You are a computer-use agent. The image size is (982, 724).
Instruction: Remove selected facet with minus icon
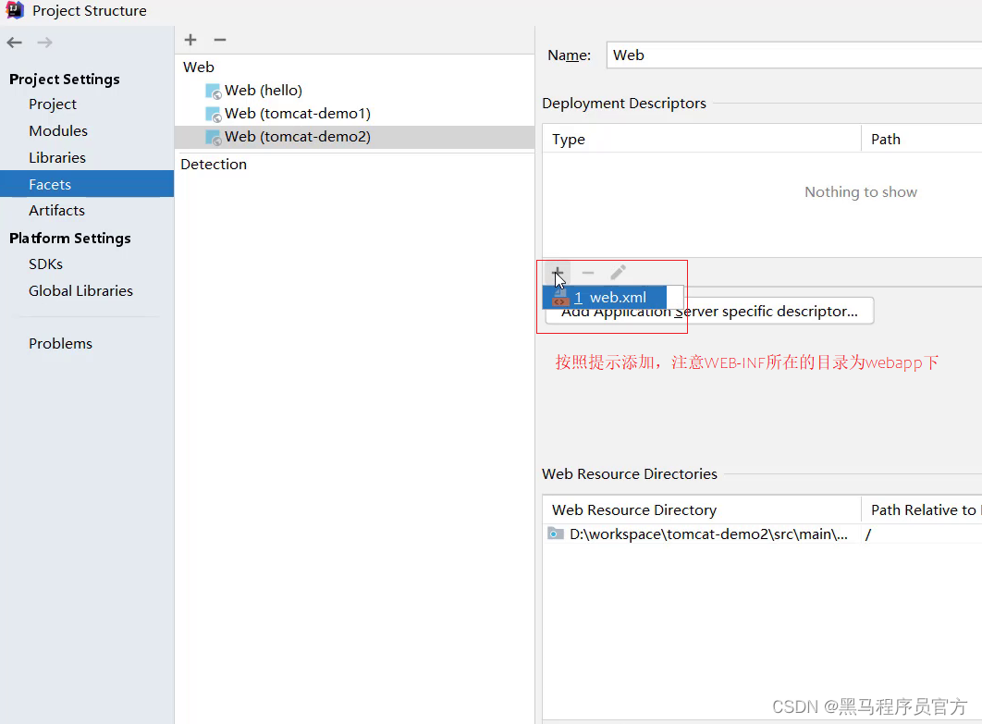[220, 40]
